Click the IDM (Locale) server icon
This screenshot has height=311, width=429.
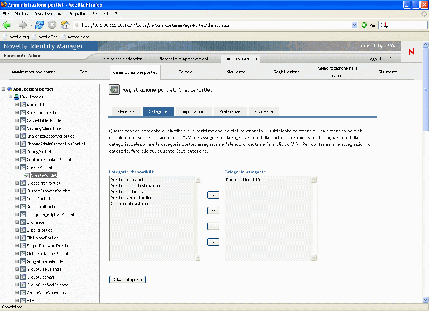[x=16, y=97]
